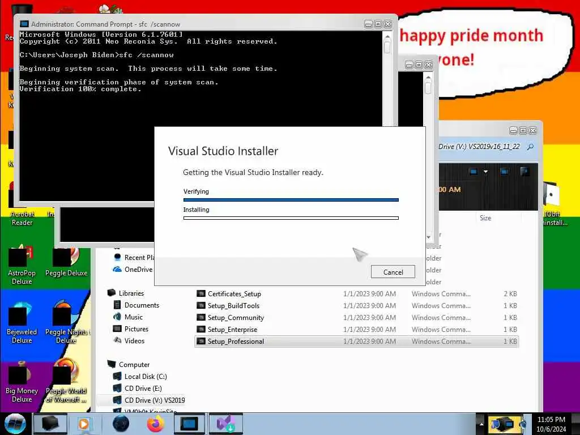This screenshot has height=435, width=580.
Task: Minimize the Command Prompt window
Action: 368,24
